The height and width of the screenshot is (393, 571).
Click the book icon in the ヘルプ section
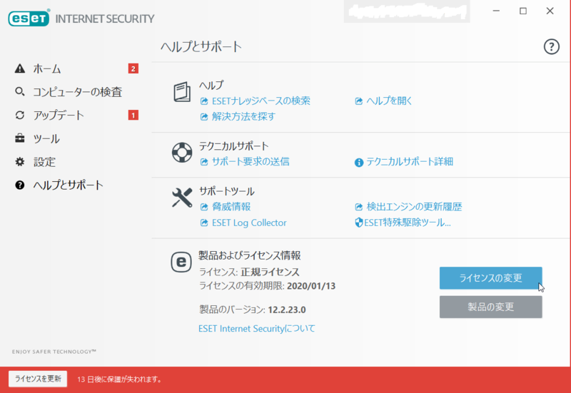coord(182,92)
